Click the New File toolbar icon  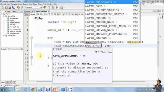pyautogui.click(x=3, y=7)
